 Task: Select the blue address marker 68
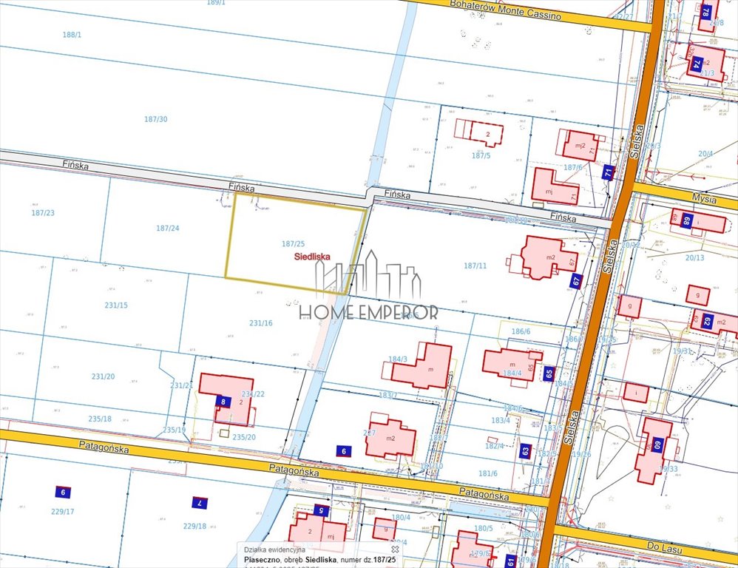pos(687,221)
